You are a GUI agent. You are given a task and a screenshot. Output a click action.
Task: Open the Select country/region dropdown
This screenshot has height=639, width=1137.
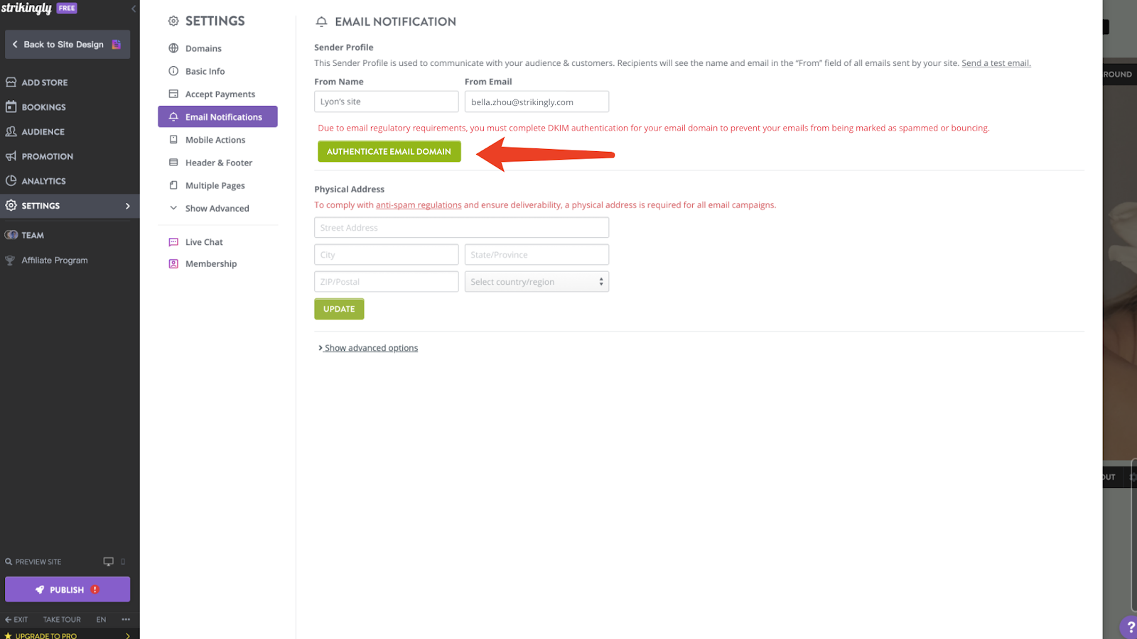(x=537, y=282)
